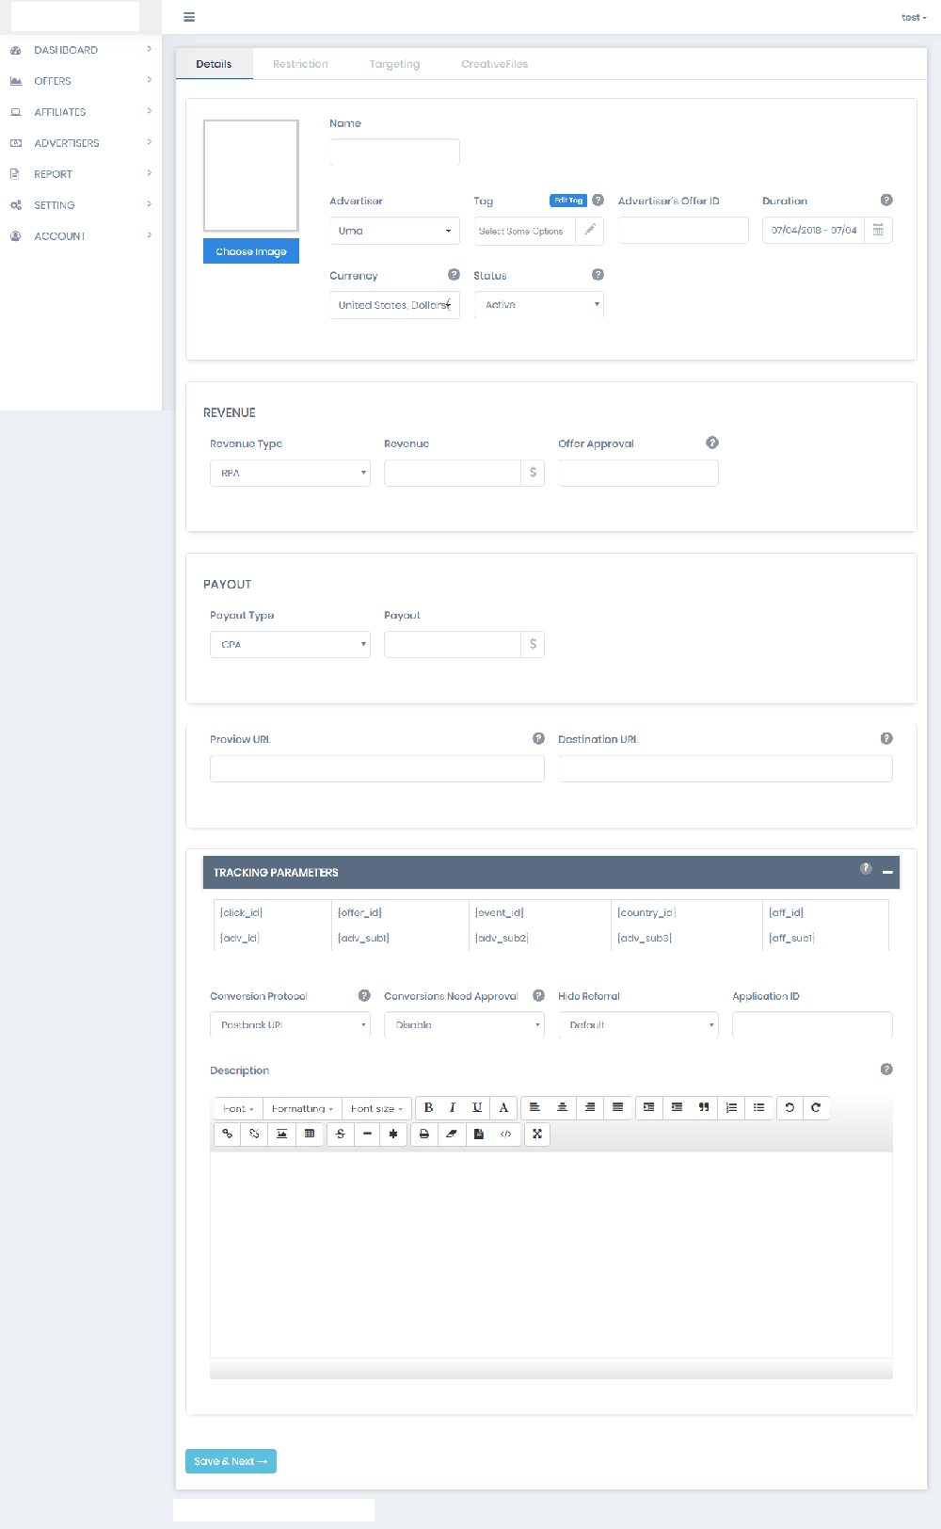Open Conversion Protocol dropdown

[x=290, y=1024]
